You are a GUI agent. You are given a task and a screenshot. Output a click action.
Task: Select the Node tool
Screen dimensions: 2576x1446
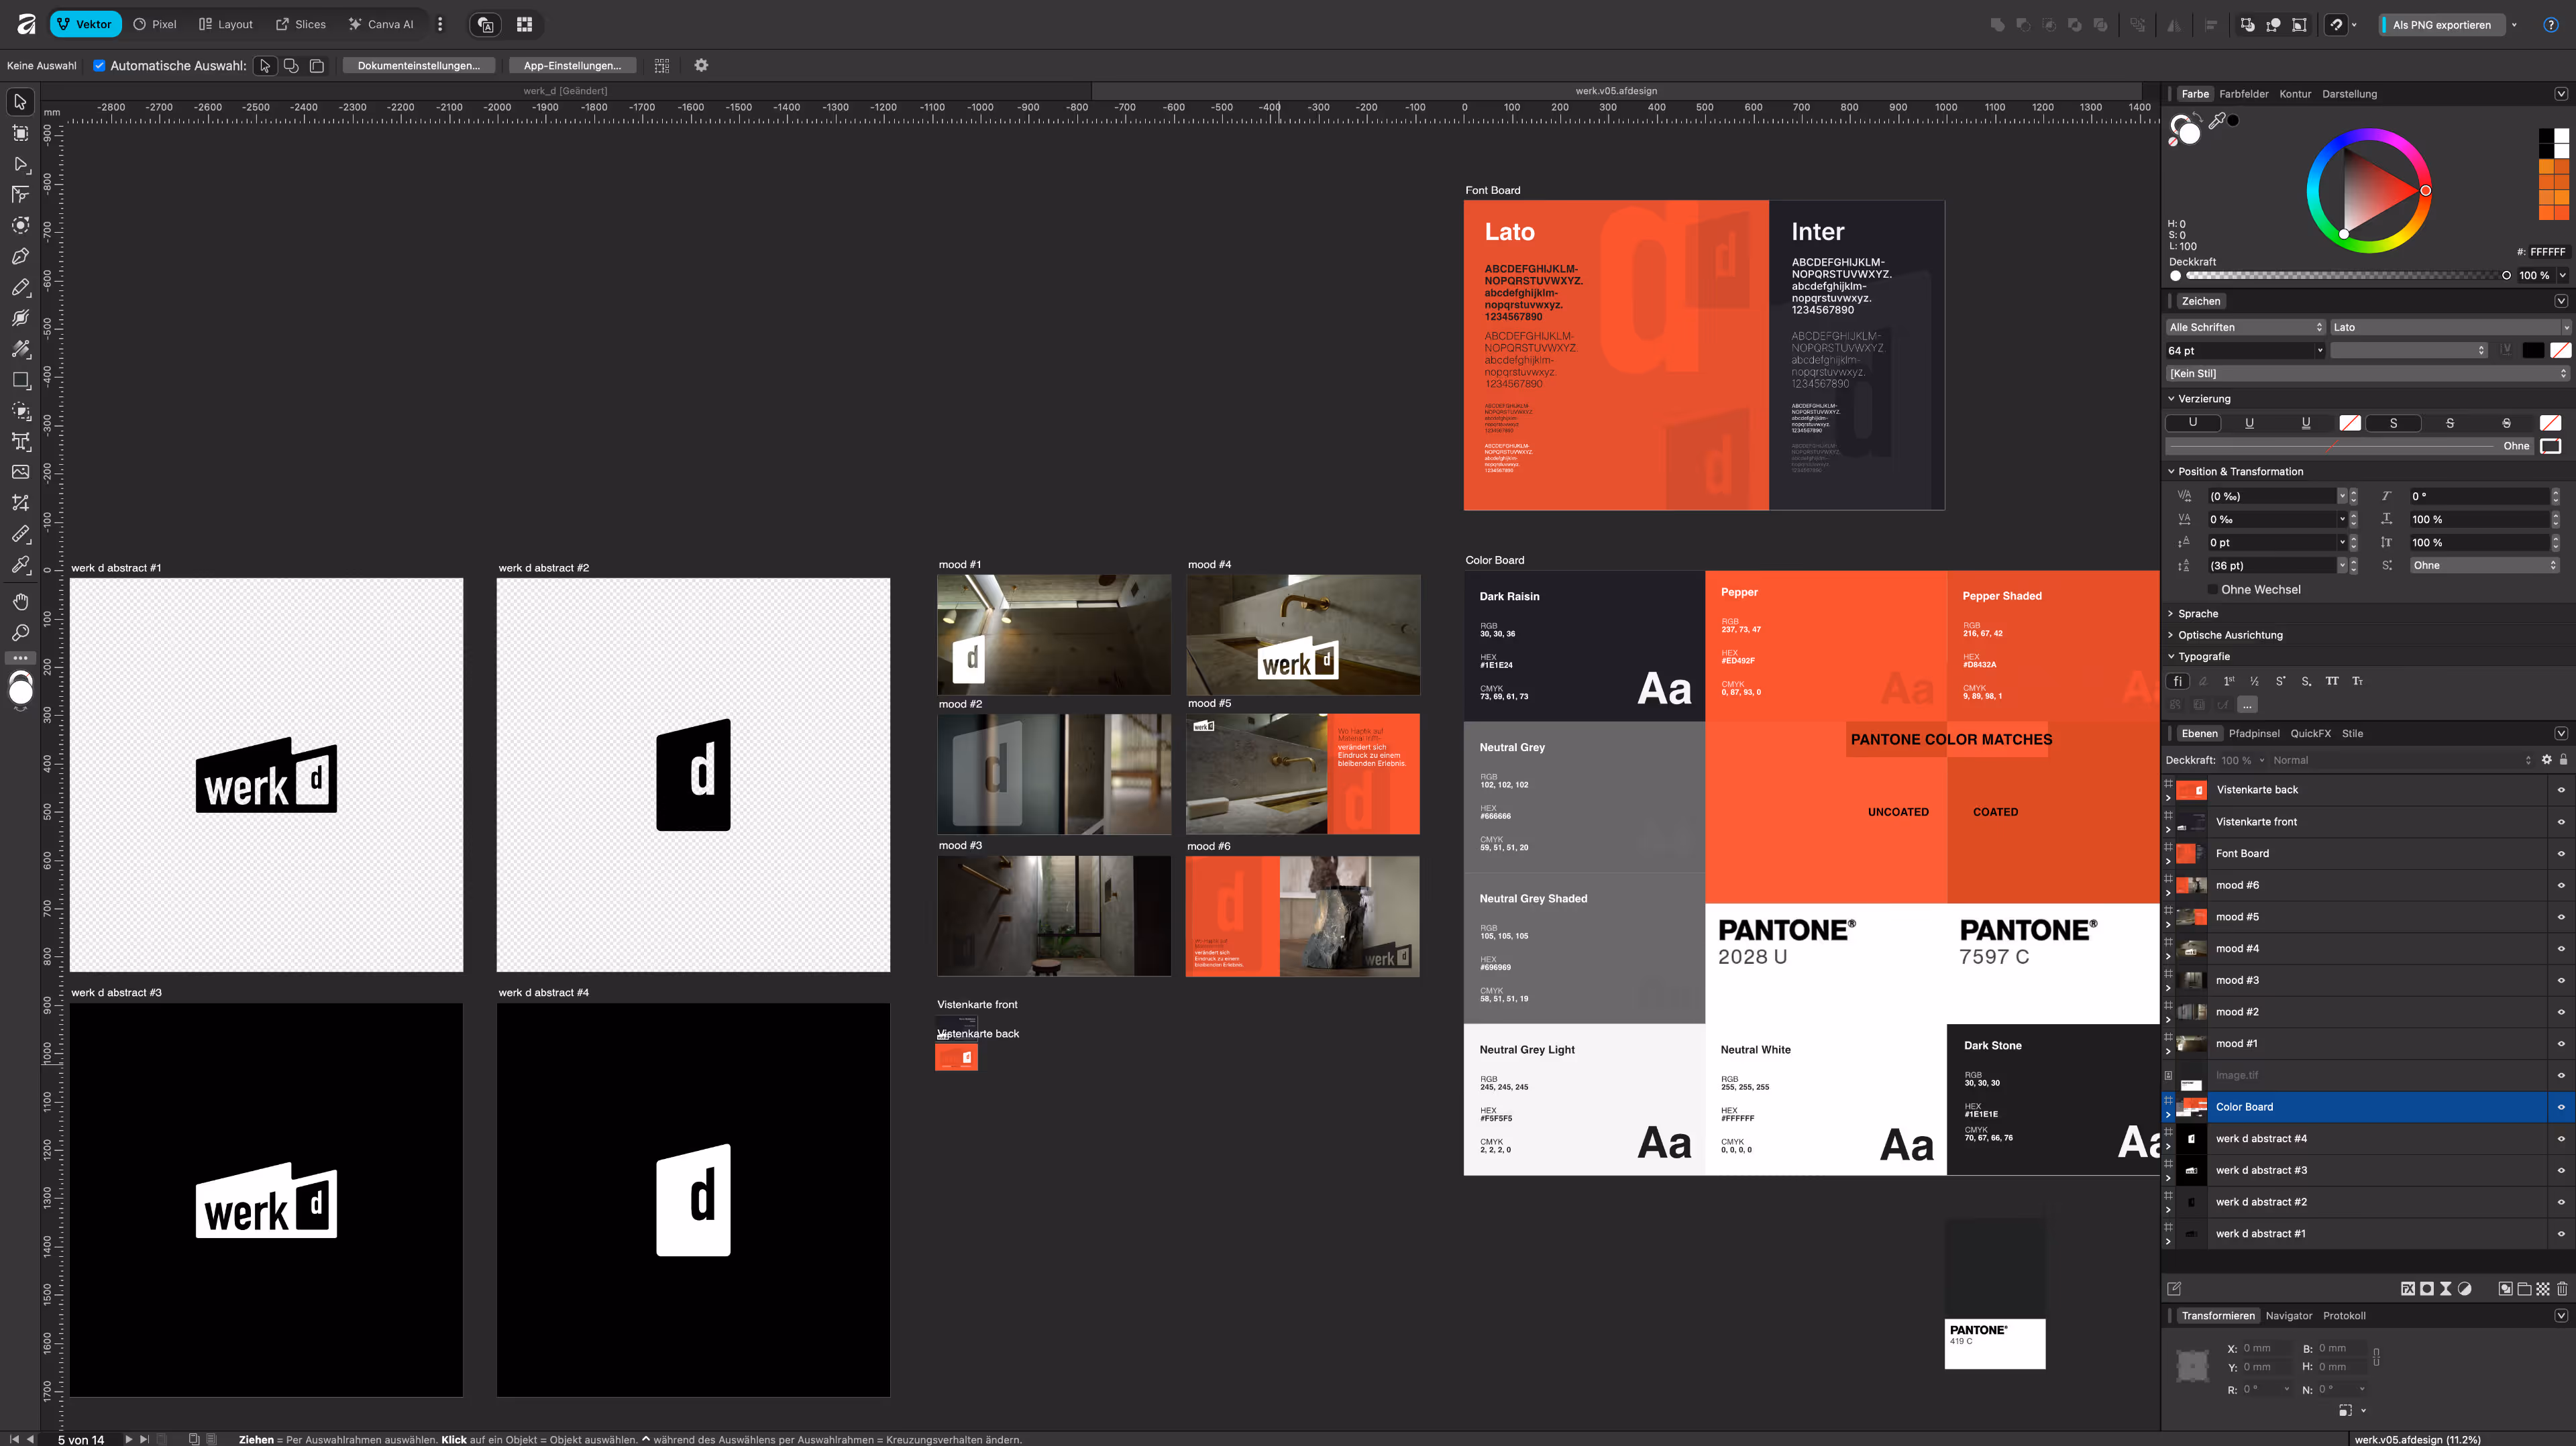click(x=20, y=164)
